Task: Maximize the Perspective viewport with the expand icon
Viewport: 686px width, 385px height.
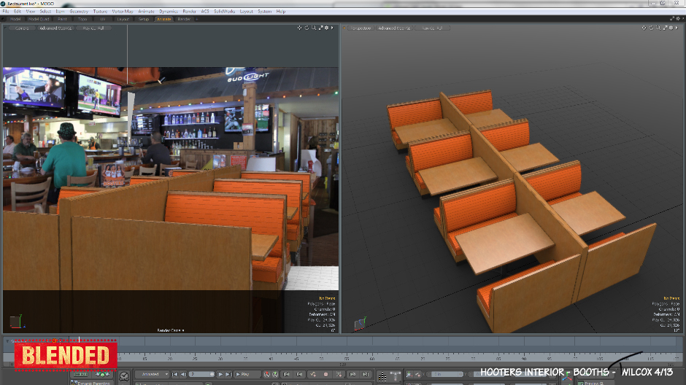Action: click(x=665, y=28)
